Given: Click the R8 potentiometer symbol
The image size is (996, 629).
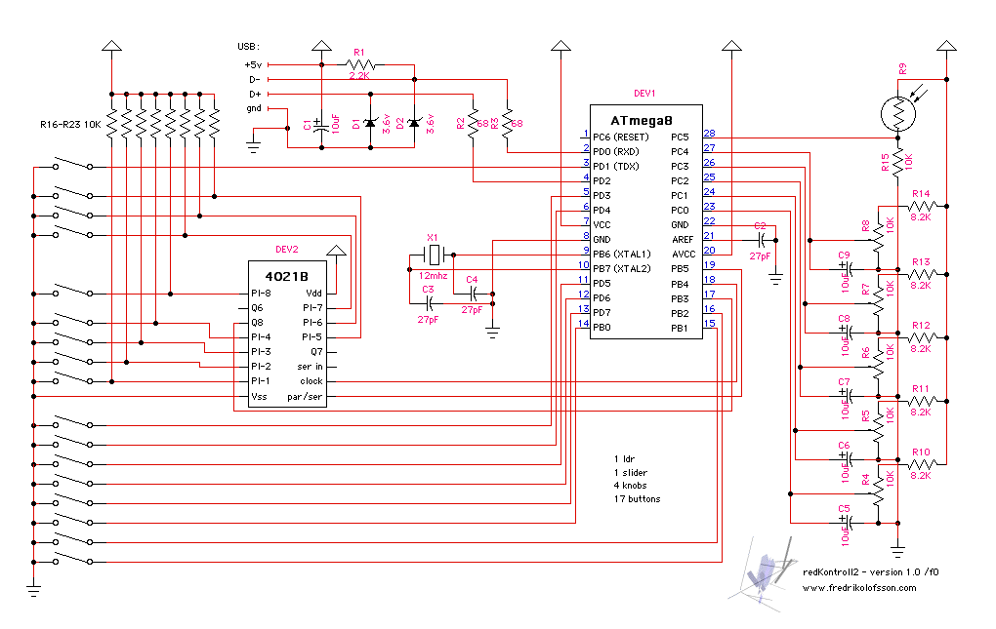Looking at the screenshot, I should point(878,233).
